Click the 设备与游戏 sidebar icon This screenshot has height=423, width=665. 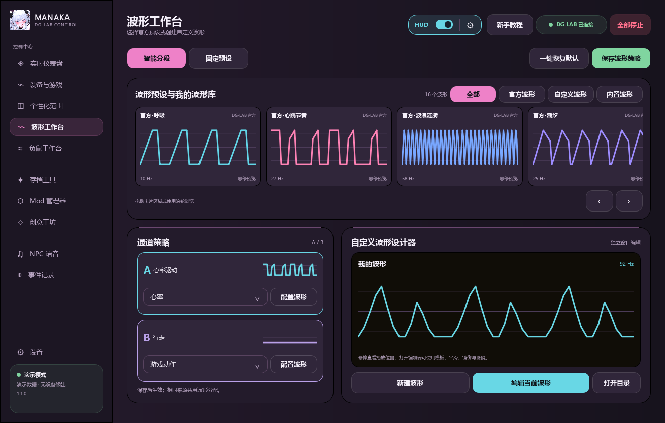point(20,85)
